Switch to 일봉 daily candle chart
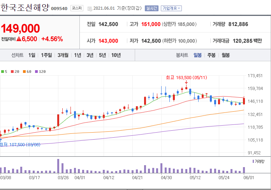Screen dimensions: 271x190 pyautogui.click(x=197, y=55)
